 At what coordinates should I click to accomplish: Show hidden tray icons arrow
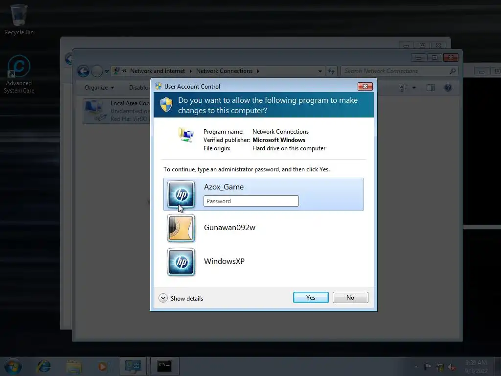(416, 367)
